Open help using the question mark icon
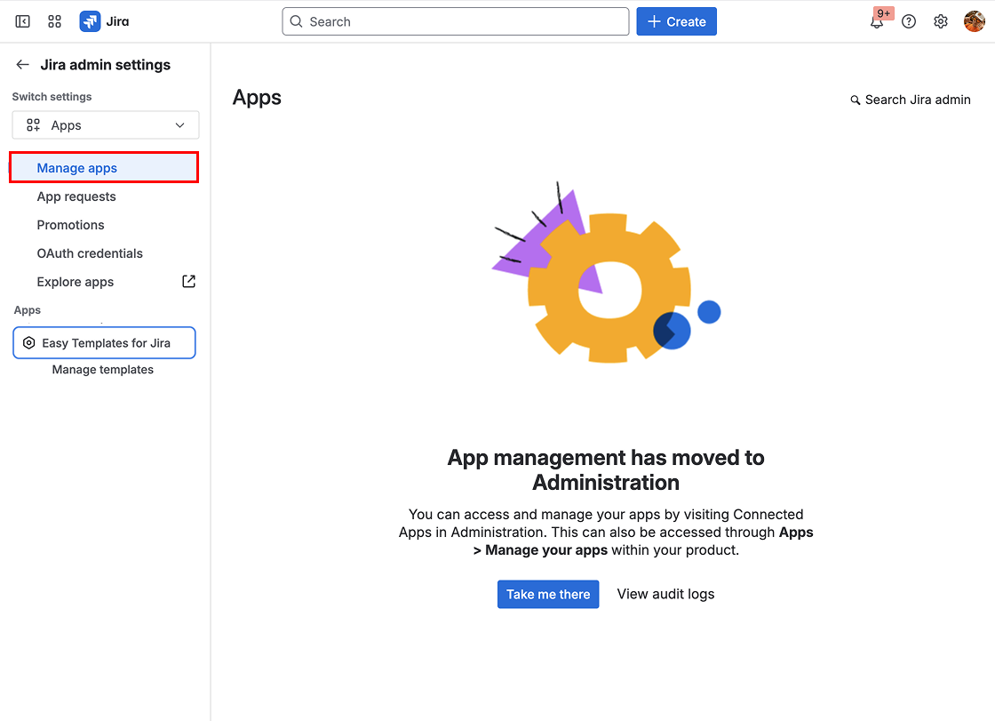Viewport: 995px width, 721px height. (908, 20)
